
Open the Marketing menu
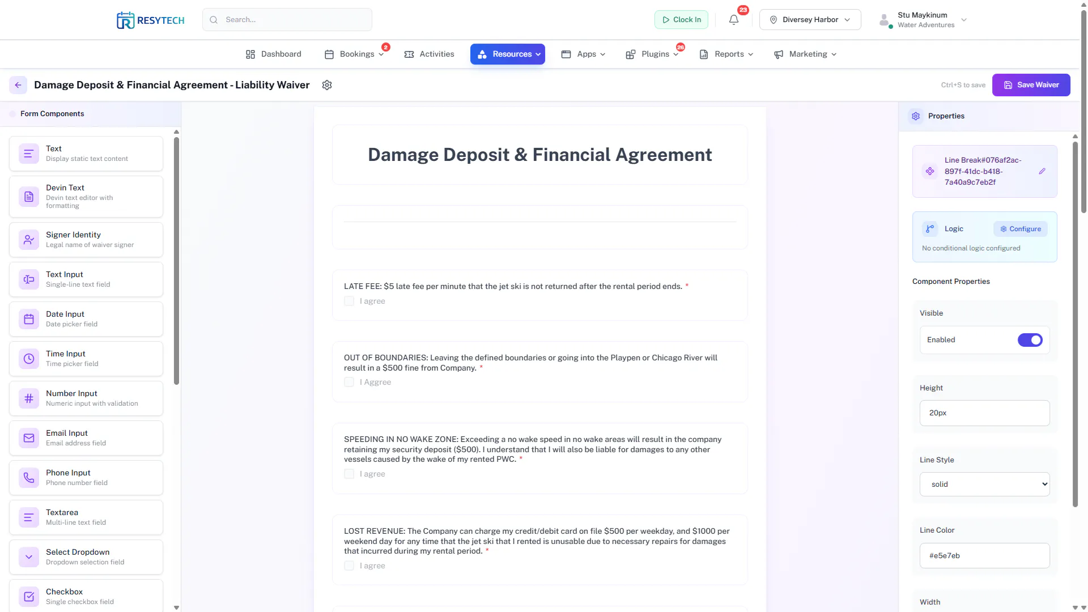[805, 54]
